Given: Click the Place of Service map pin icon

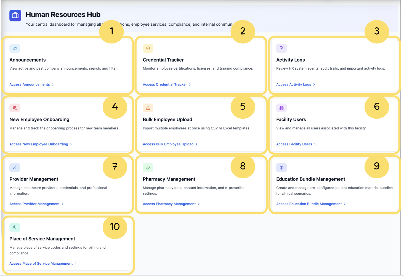Looking at the screenshot, I should [x=15, y=227].
